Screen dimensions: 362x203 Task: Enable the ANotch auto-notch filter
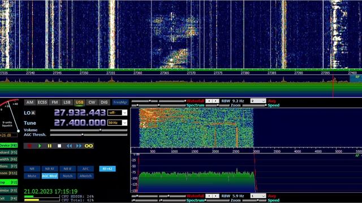coord(85,176)
